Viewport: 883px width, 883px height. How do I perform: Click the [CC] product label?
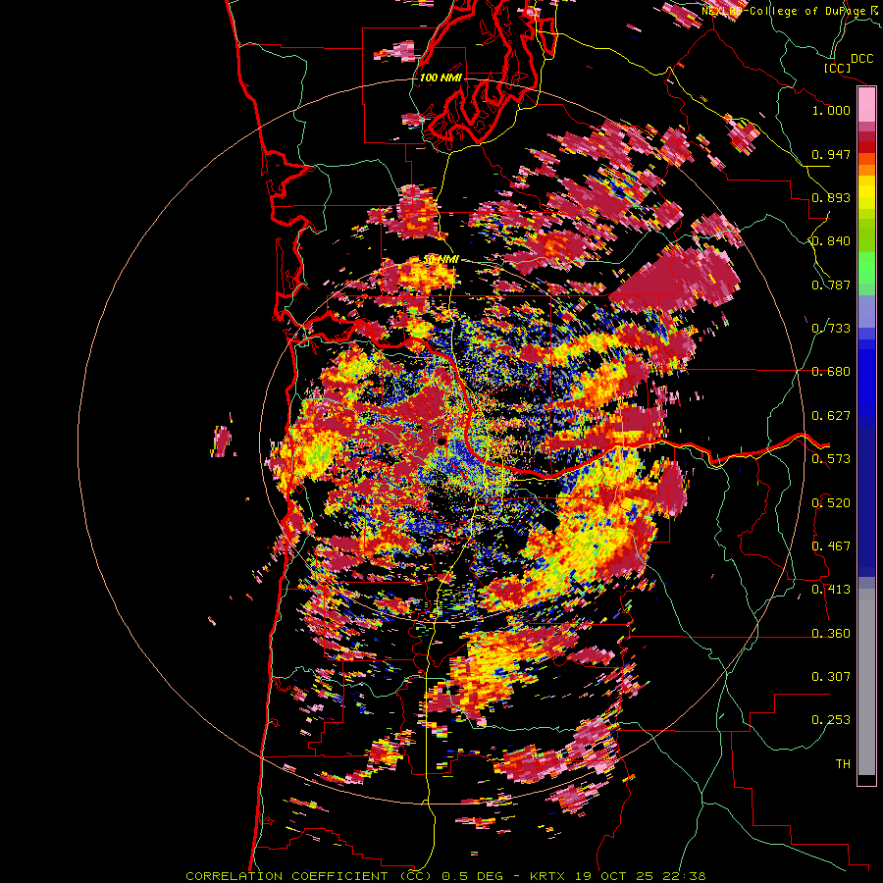point(837,68)
